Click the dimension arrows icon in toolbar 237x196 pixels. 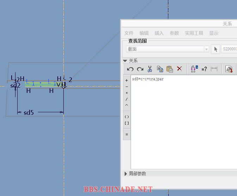click(214, 69)
